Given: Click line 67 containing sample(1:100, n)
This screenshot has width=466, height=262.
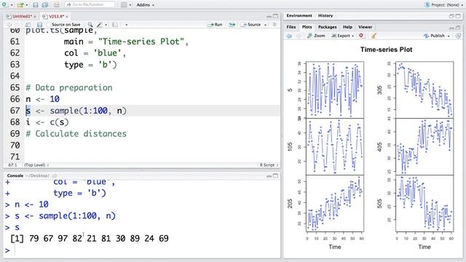Looking at the screenshot, I should 152,111.
